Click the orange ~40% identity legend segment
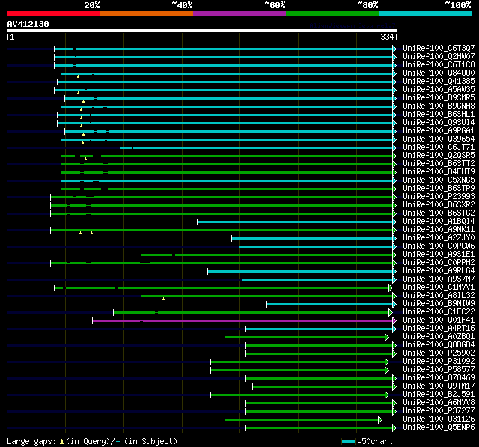The image size is (479, 447). click(147, 13)
